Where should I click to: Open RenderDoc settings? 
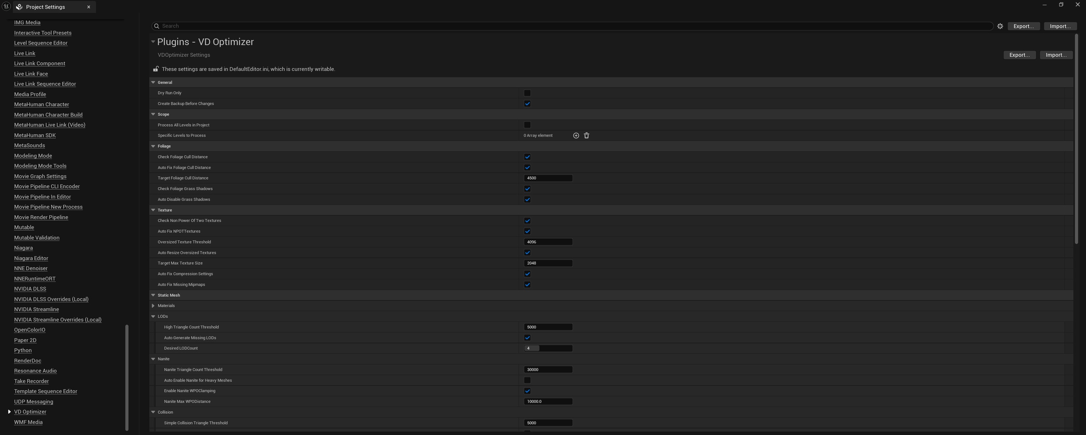[x=28, y=361]
